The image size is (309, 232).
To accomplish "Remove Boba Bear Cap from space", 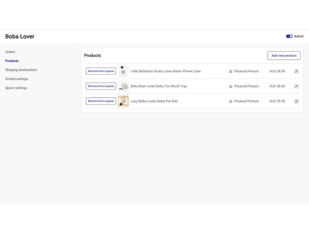I will (x=101, y=86).
